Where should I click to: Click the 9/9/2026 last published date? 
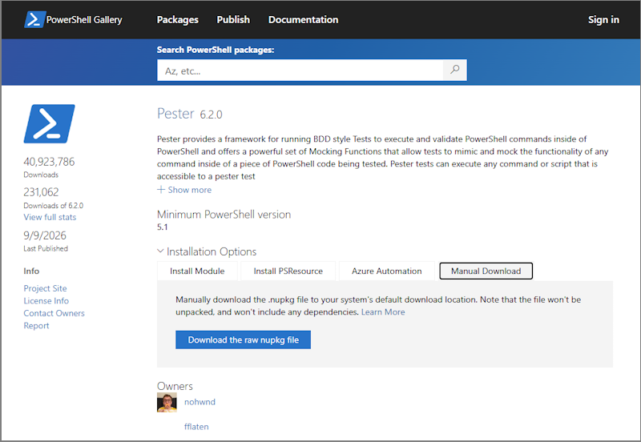click(45, 235)
